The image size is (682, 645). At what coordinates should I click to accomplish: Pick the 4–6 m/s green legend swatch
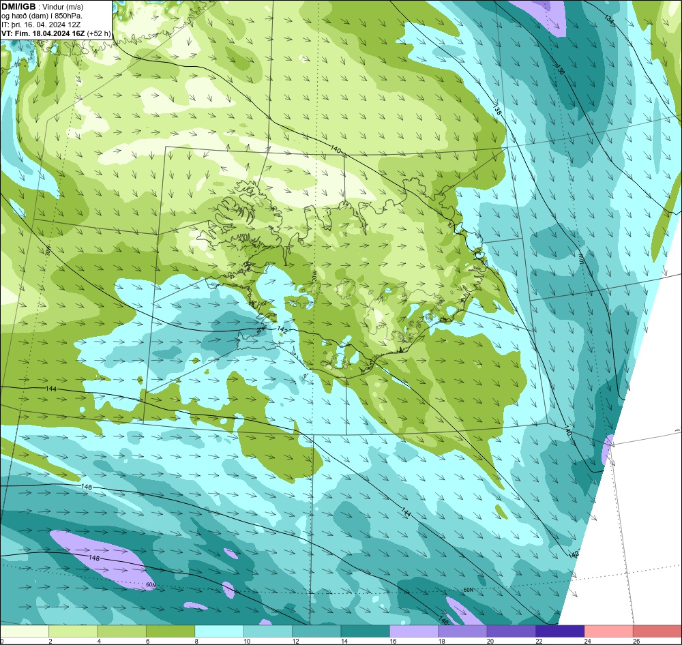[x=122, y=631]
